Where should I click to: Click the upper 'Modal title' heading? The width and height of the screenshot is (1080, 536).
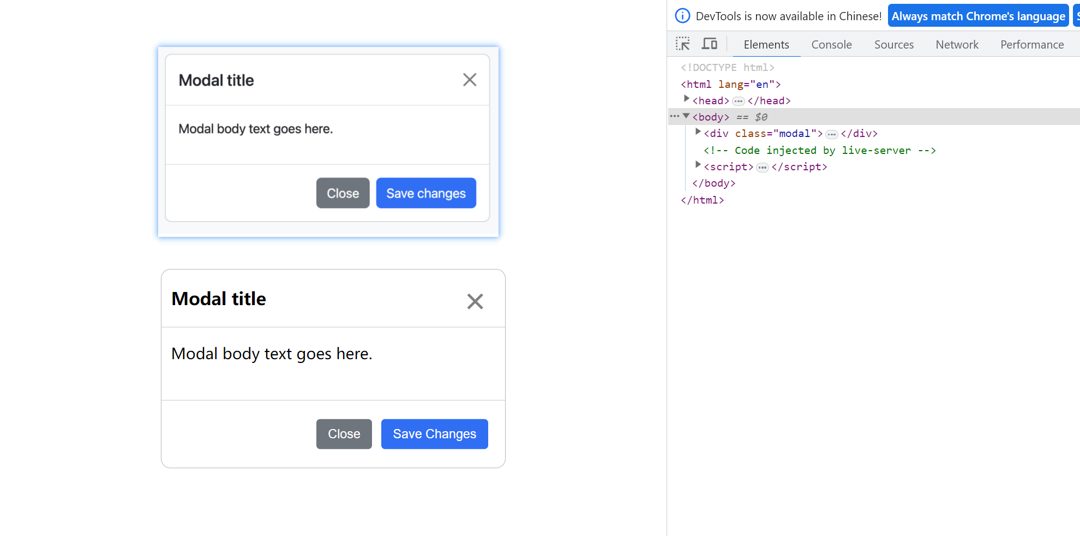(216, 80)
